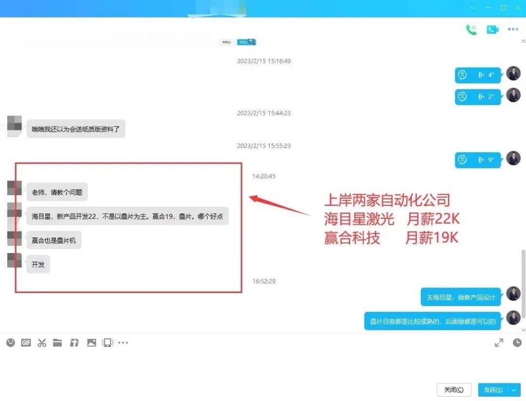Click the blue badge button near the chat title
This screenshot has height=401, width=526.
tap(246, 42)
